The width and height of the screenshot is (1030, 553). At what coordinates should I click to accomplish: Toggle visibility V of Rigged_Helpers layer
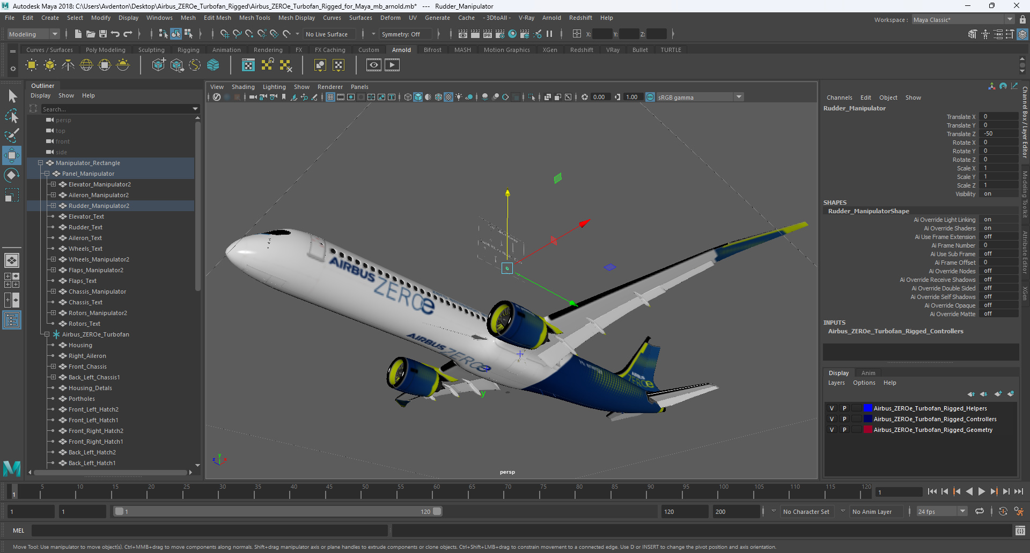pos(832,408)
